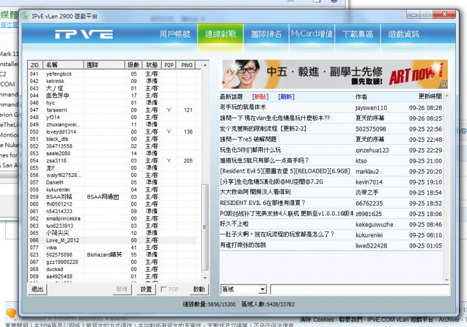467x327 pixels.
Task: Click the chat message input field
Action: tap(360, 289)
